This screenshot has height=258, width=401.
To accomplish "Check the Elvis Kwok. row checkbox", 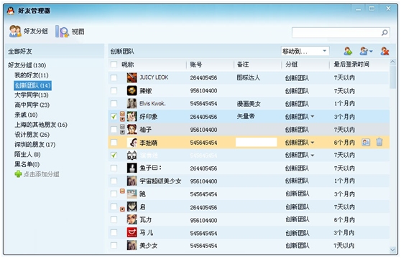I will tap(114, 103).
